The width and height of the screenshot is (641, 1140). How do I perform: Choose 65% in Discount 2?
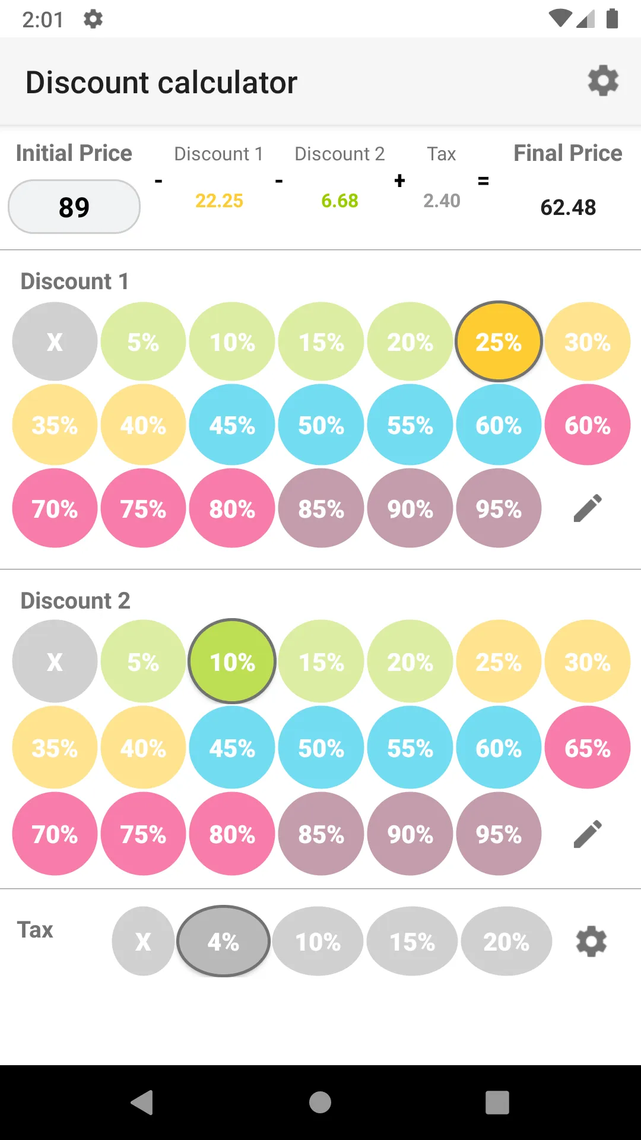click(588, 748)
